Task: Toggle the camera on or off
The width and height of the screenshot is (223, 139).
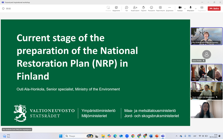Action: [x=180, y=8]
